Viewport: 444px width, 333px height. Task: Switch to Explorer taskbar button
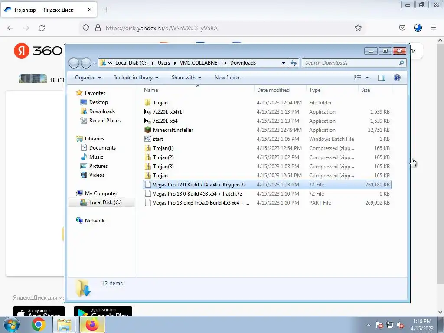click(x=64, y=324)
